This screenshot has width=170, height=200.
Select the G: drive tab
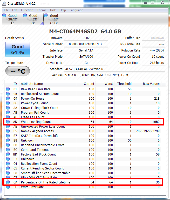pyautogui.click(x=33, y=19)
